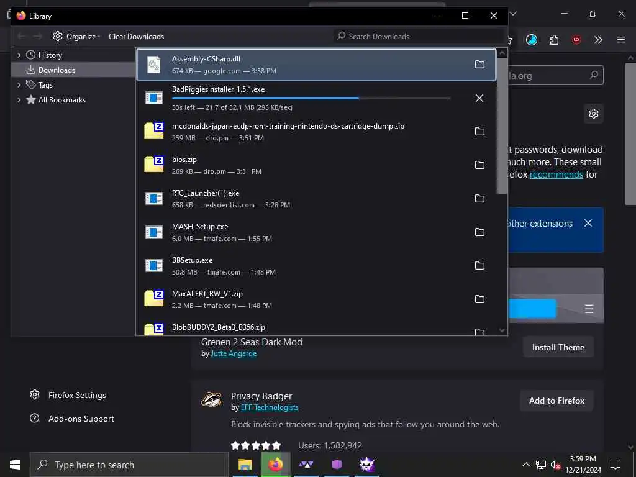The height and width of the screenshot is (477, 636).
Task: Open containing folder for bios.zip
Action: click(x=479, y=165)
